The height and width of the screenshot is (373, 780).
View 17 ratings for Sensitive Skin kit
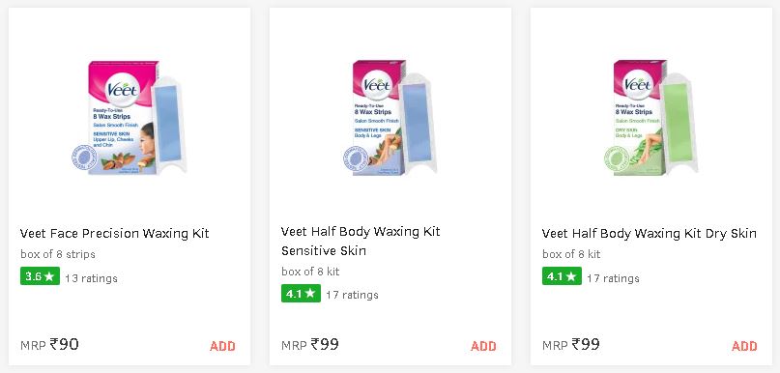[352, 296]
